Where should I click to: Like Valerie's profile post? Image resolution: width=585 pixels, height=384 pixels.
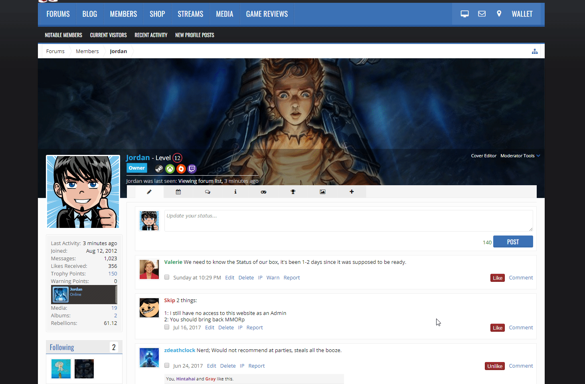coord(498,278)
